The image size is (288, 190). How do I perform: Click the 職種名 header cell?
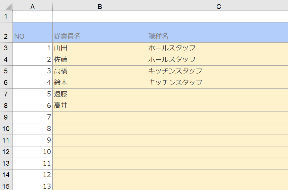point(217,32)
